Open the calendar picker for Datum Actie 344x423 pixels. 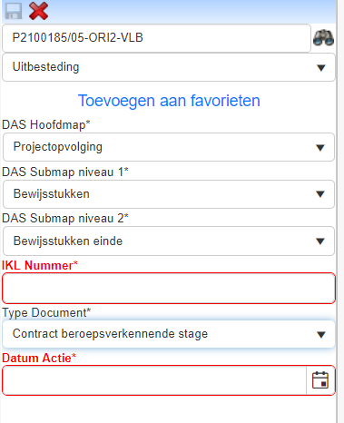(x=320, y=380)
